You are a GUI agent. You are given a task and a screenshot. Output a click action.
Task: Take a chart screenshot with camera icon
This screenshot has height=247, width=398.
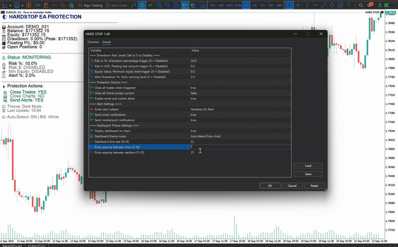203,5
